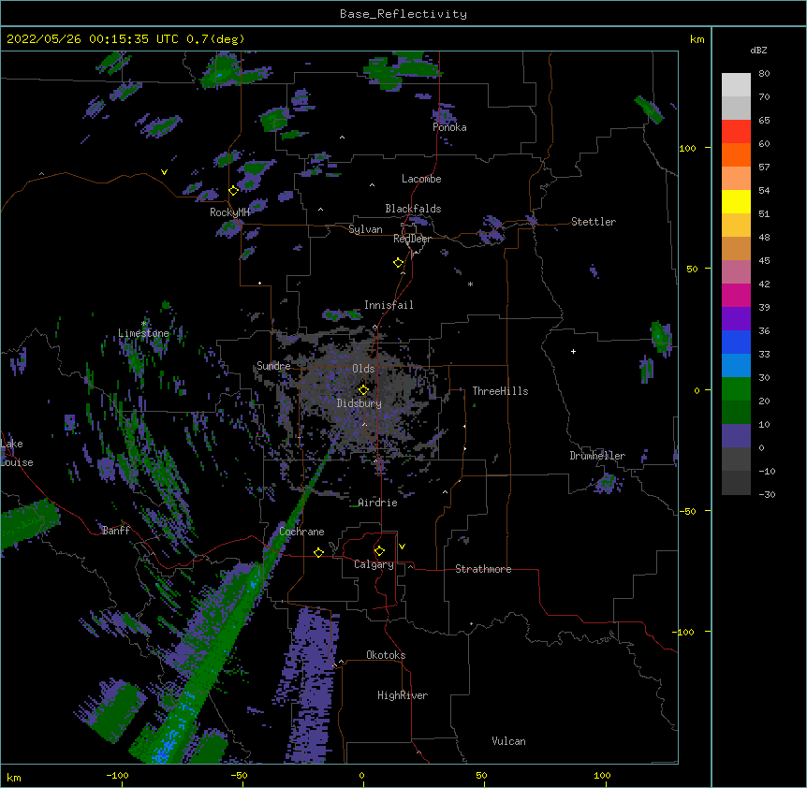Pick the lightest gray swatch atop the legend
807x788 pixels.
click(736, 85)
